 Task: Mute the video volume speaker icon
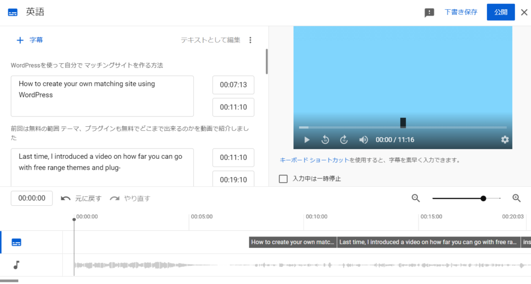coord(364,140)
